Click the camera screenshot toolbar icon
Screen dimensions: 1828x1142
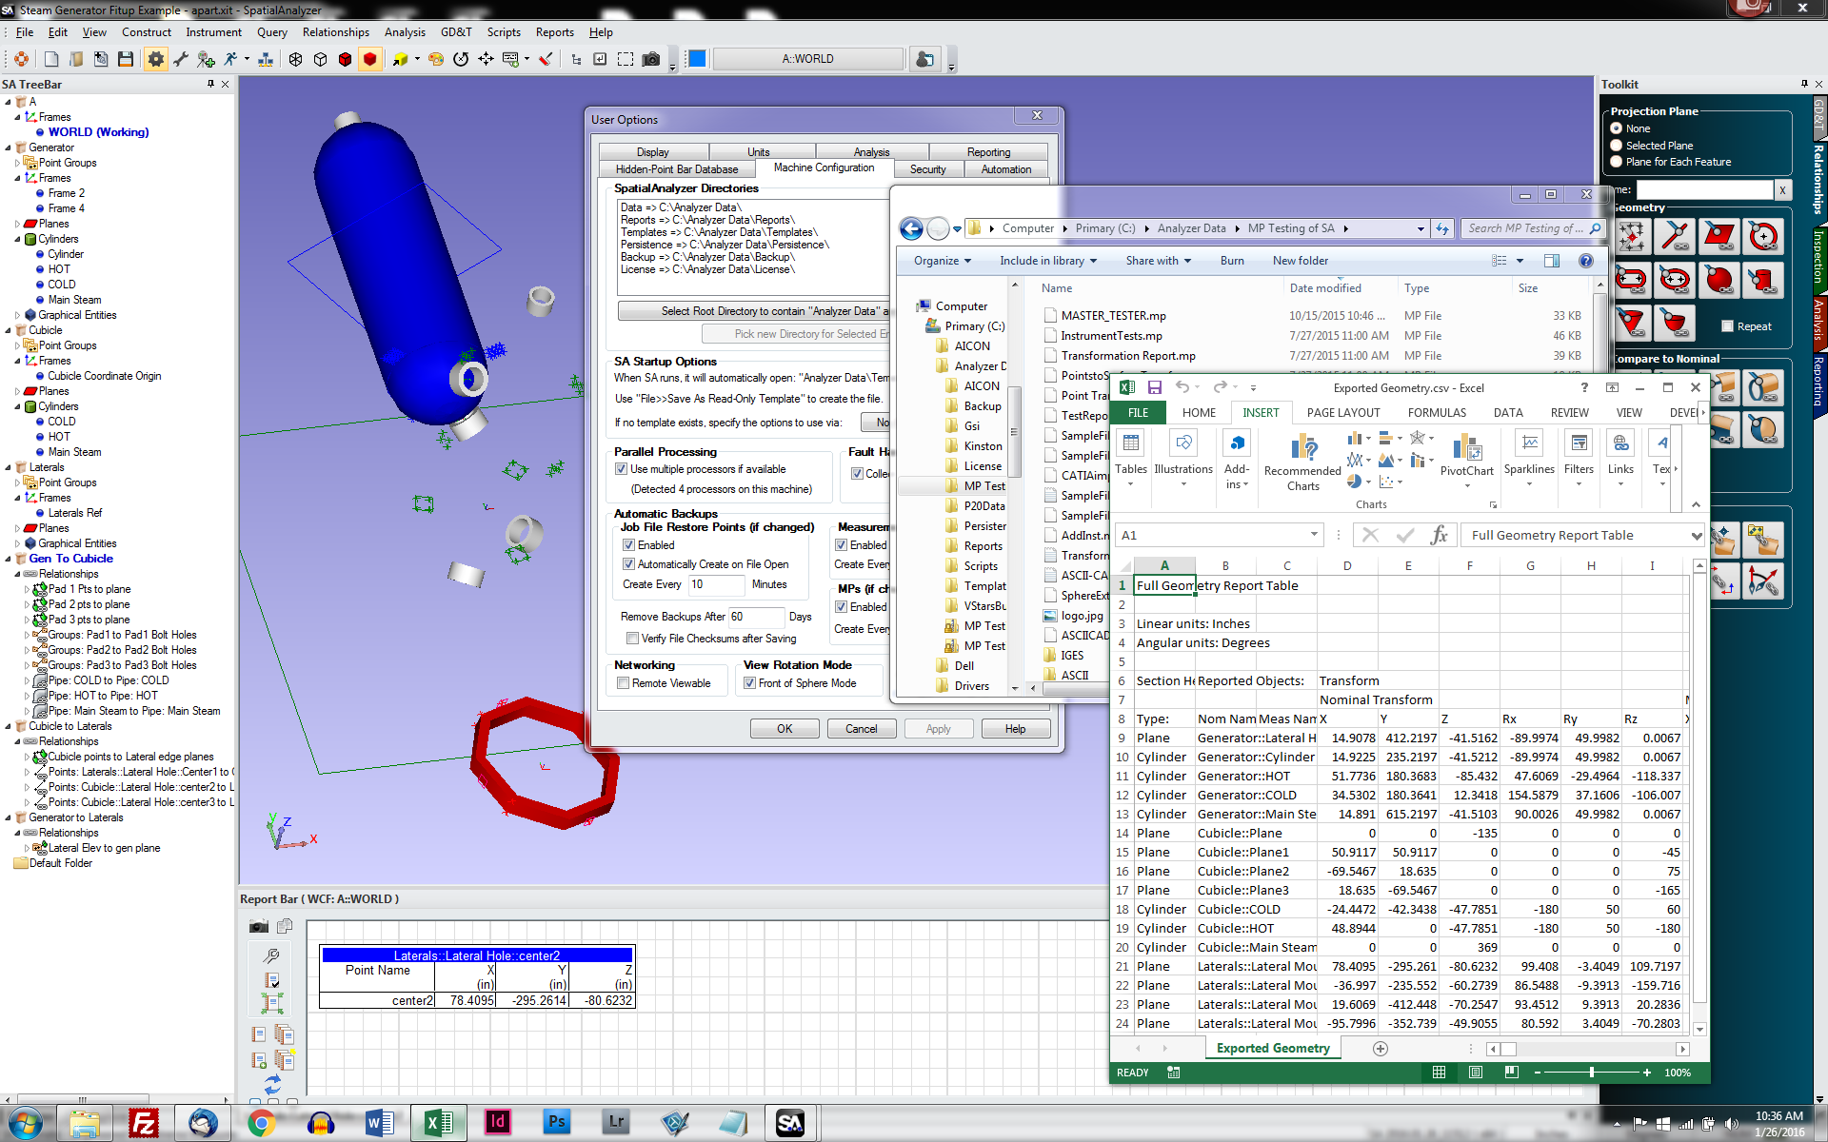coord(651,59)
